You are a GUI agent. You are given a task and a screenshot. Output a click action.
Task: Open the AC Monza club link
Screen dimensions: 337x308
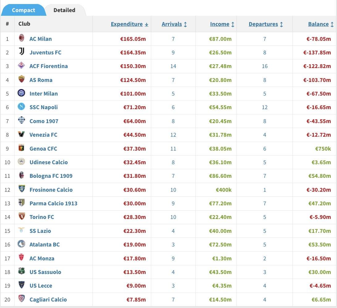tap(42, 258)
